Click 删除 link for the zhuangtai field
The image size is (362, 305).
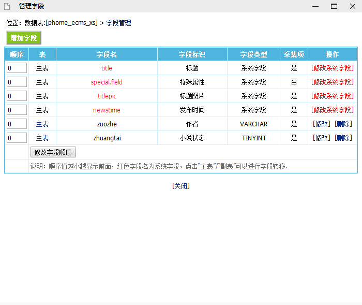tap(343, 138)
